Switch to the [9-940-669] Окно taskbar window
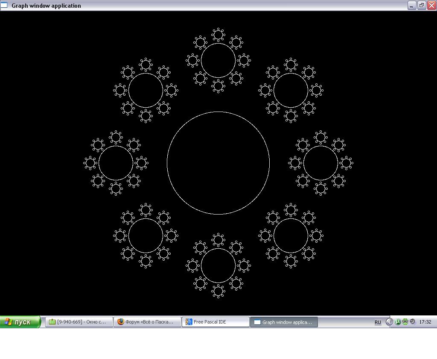Viewport: 437px width, 359px height. pyautogui.click(x=79, y=322)
